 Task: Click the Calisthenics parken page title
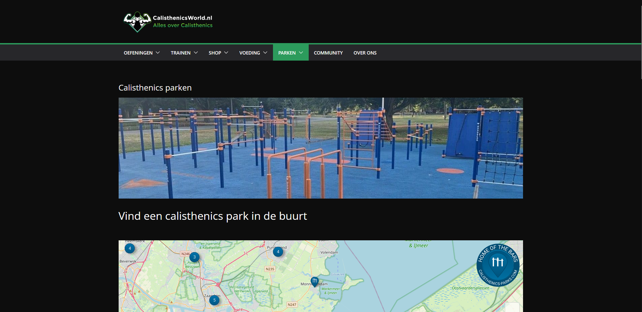point(155,88)
